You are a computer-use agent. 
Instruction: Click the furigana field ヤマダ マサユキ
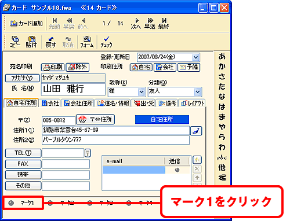click(x=73, y=78)
